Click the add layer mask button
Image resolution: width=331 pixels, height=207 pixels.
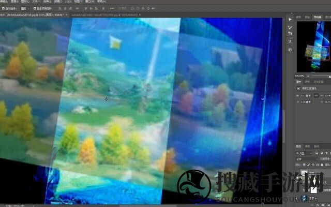(323, 205)
